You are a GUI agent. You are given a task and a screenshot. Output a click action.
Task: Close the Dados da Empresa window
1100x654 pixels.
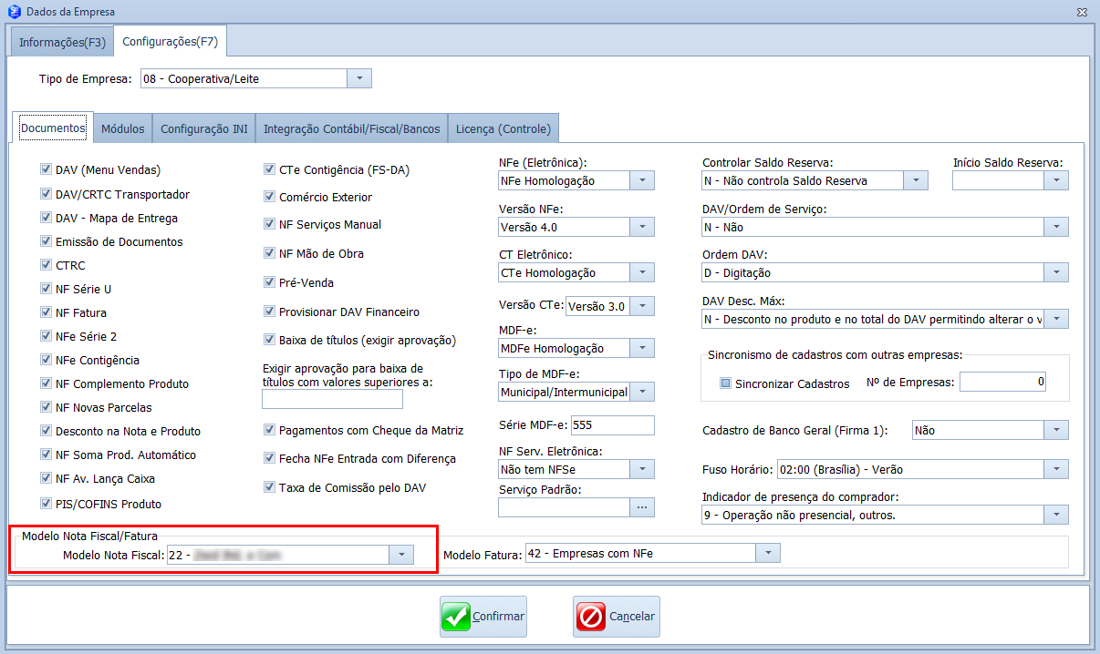click(1081, 12)
